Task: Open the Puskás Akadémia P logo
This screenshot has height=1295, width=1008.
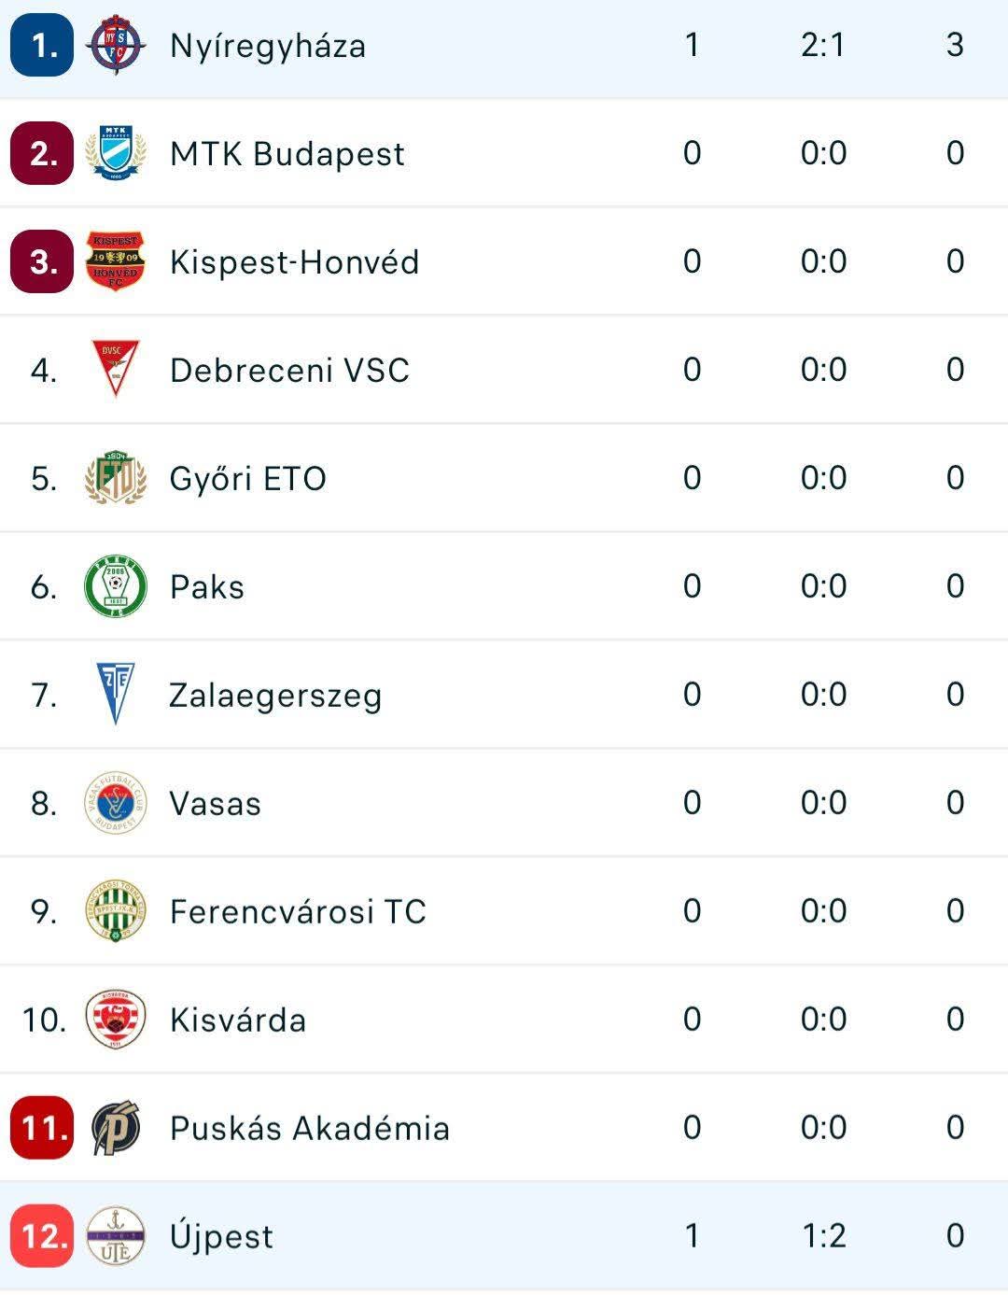Action: (116, 1128)
